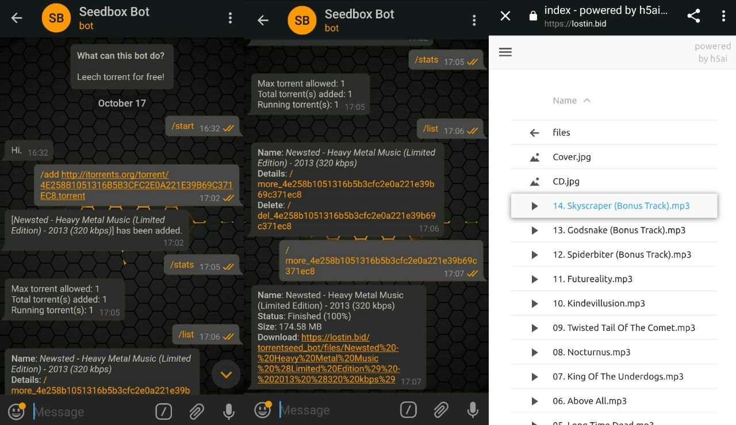Focus the Message input in the left chat
736x425 pixels.
92,412
